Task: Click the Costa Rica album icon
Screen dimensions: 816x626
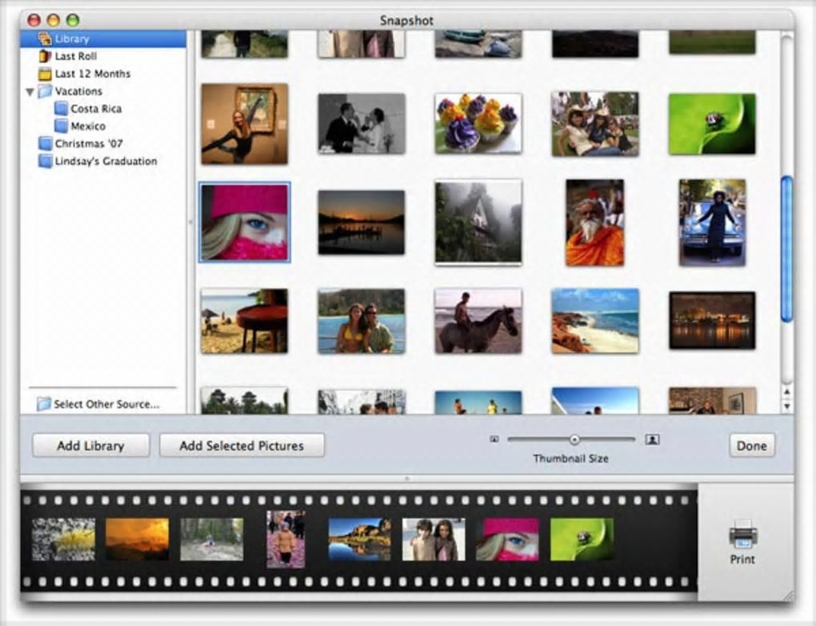Action: point(62,109)
